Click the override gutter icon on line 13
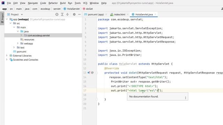Screen dimensions: 223x125 pos(89,73)
